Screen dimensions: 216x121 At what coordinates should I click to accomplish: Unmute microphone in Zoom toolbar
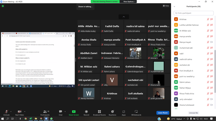pyautogui.click(x=6, y=113)
